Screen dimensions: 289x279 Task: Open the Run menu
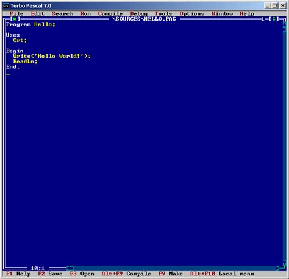(85, 13)
